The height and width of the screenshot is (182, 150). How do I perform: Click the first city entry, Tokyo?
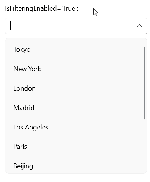(x=75, y=49)
